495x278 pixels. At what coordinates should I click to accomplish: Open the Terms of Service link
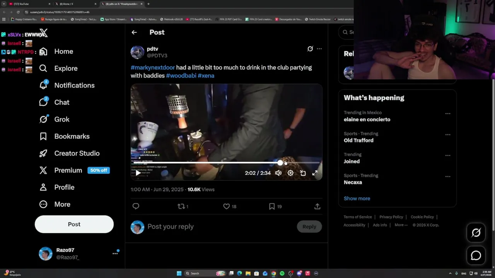click(358, 217)
